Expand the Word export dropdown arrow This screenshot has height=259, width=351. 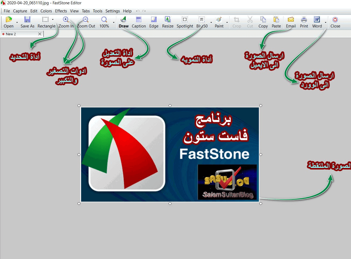[x=325, y=23]
